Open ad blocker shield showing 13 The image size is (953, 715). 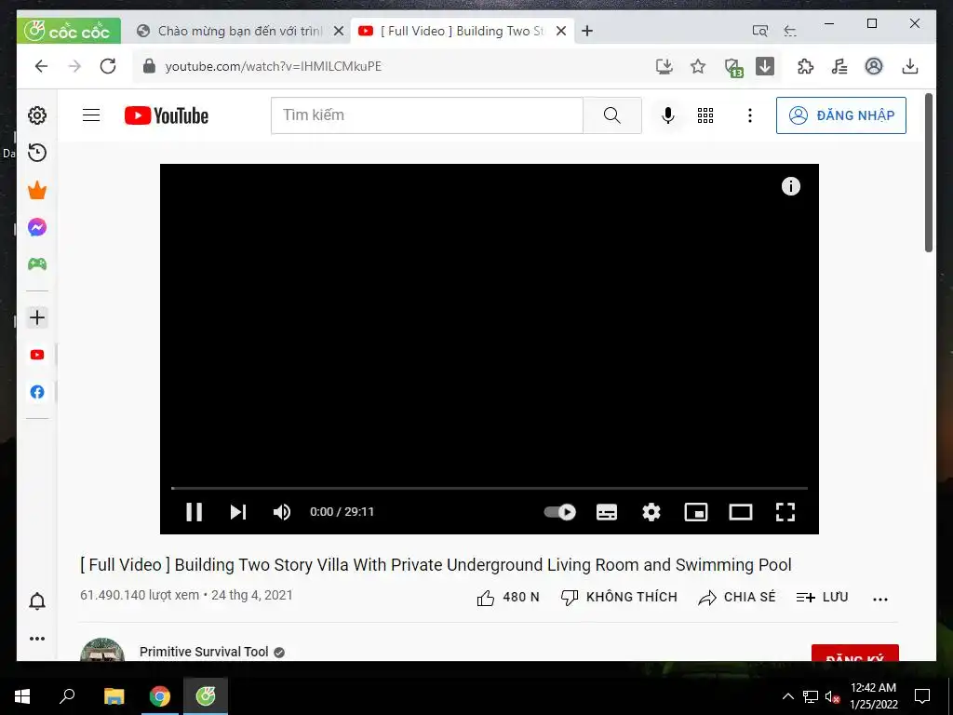click(x=733, y=67)
